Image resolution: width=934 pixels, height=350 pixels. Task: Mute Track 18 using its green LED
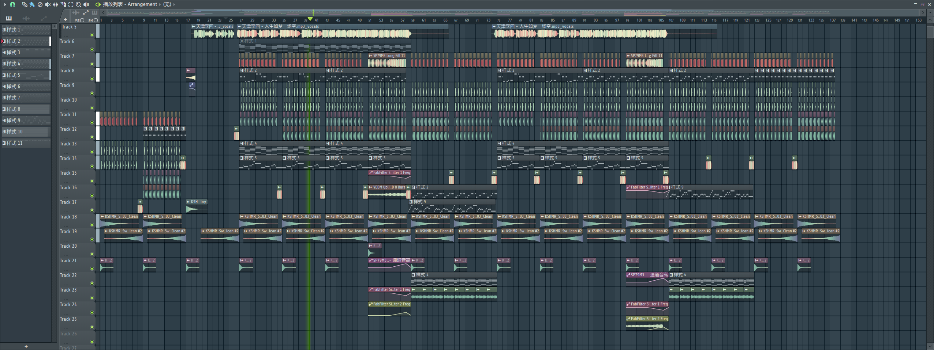pyautogui.click(x=92, y=225)
